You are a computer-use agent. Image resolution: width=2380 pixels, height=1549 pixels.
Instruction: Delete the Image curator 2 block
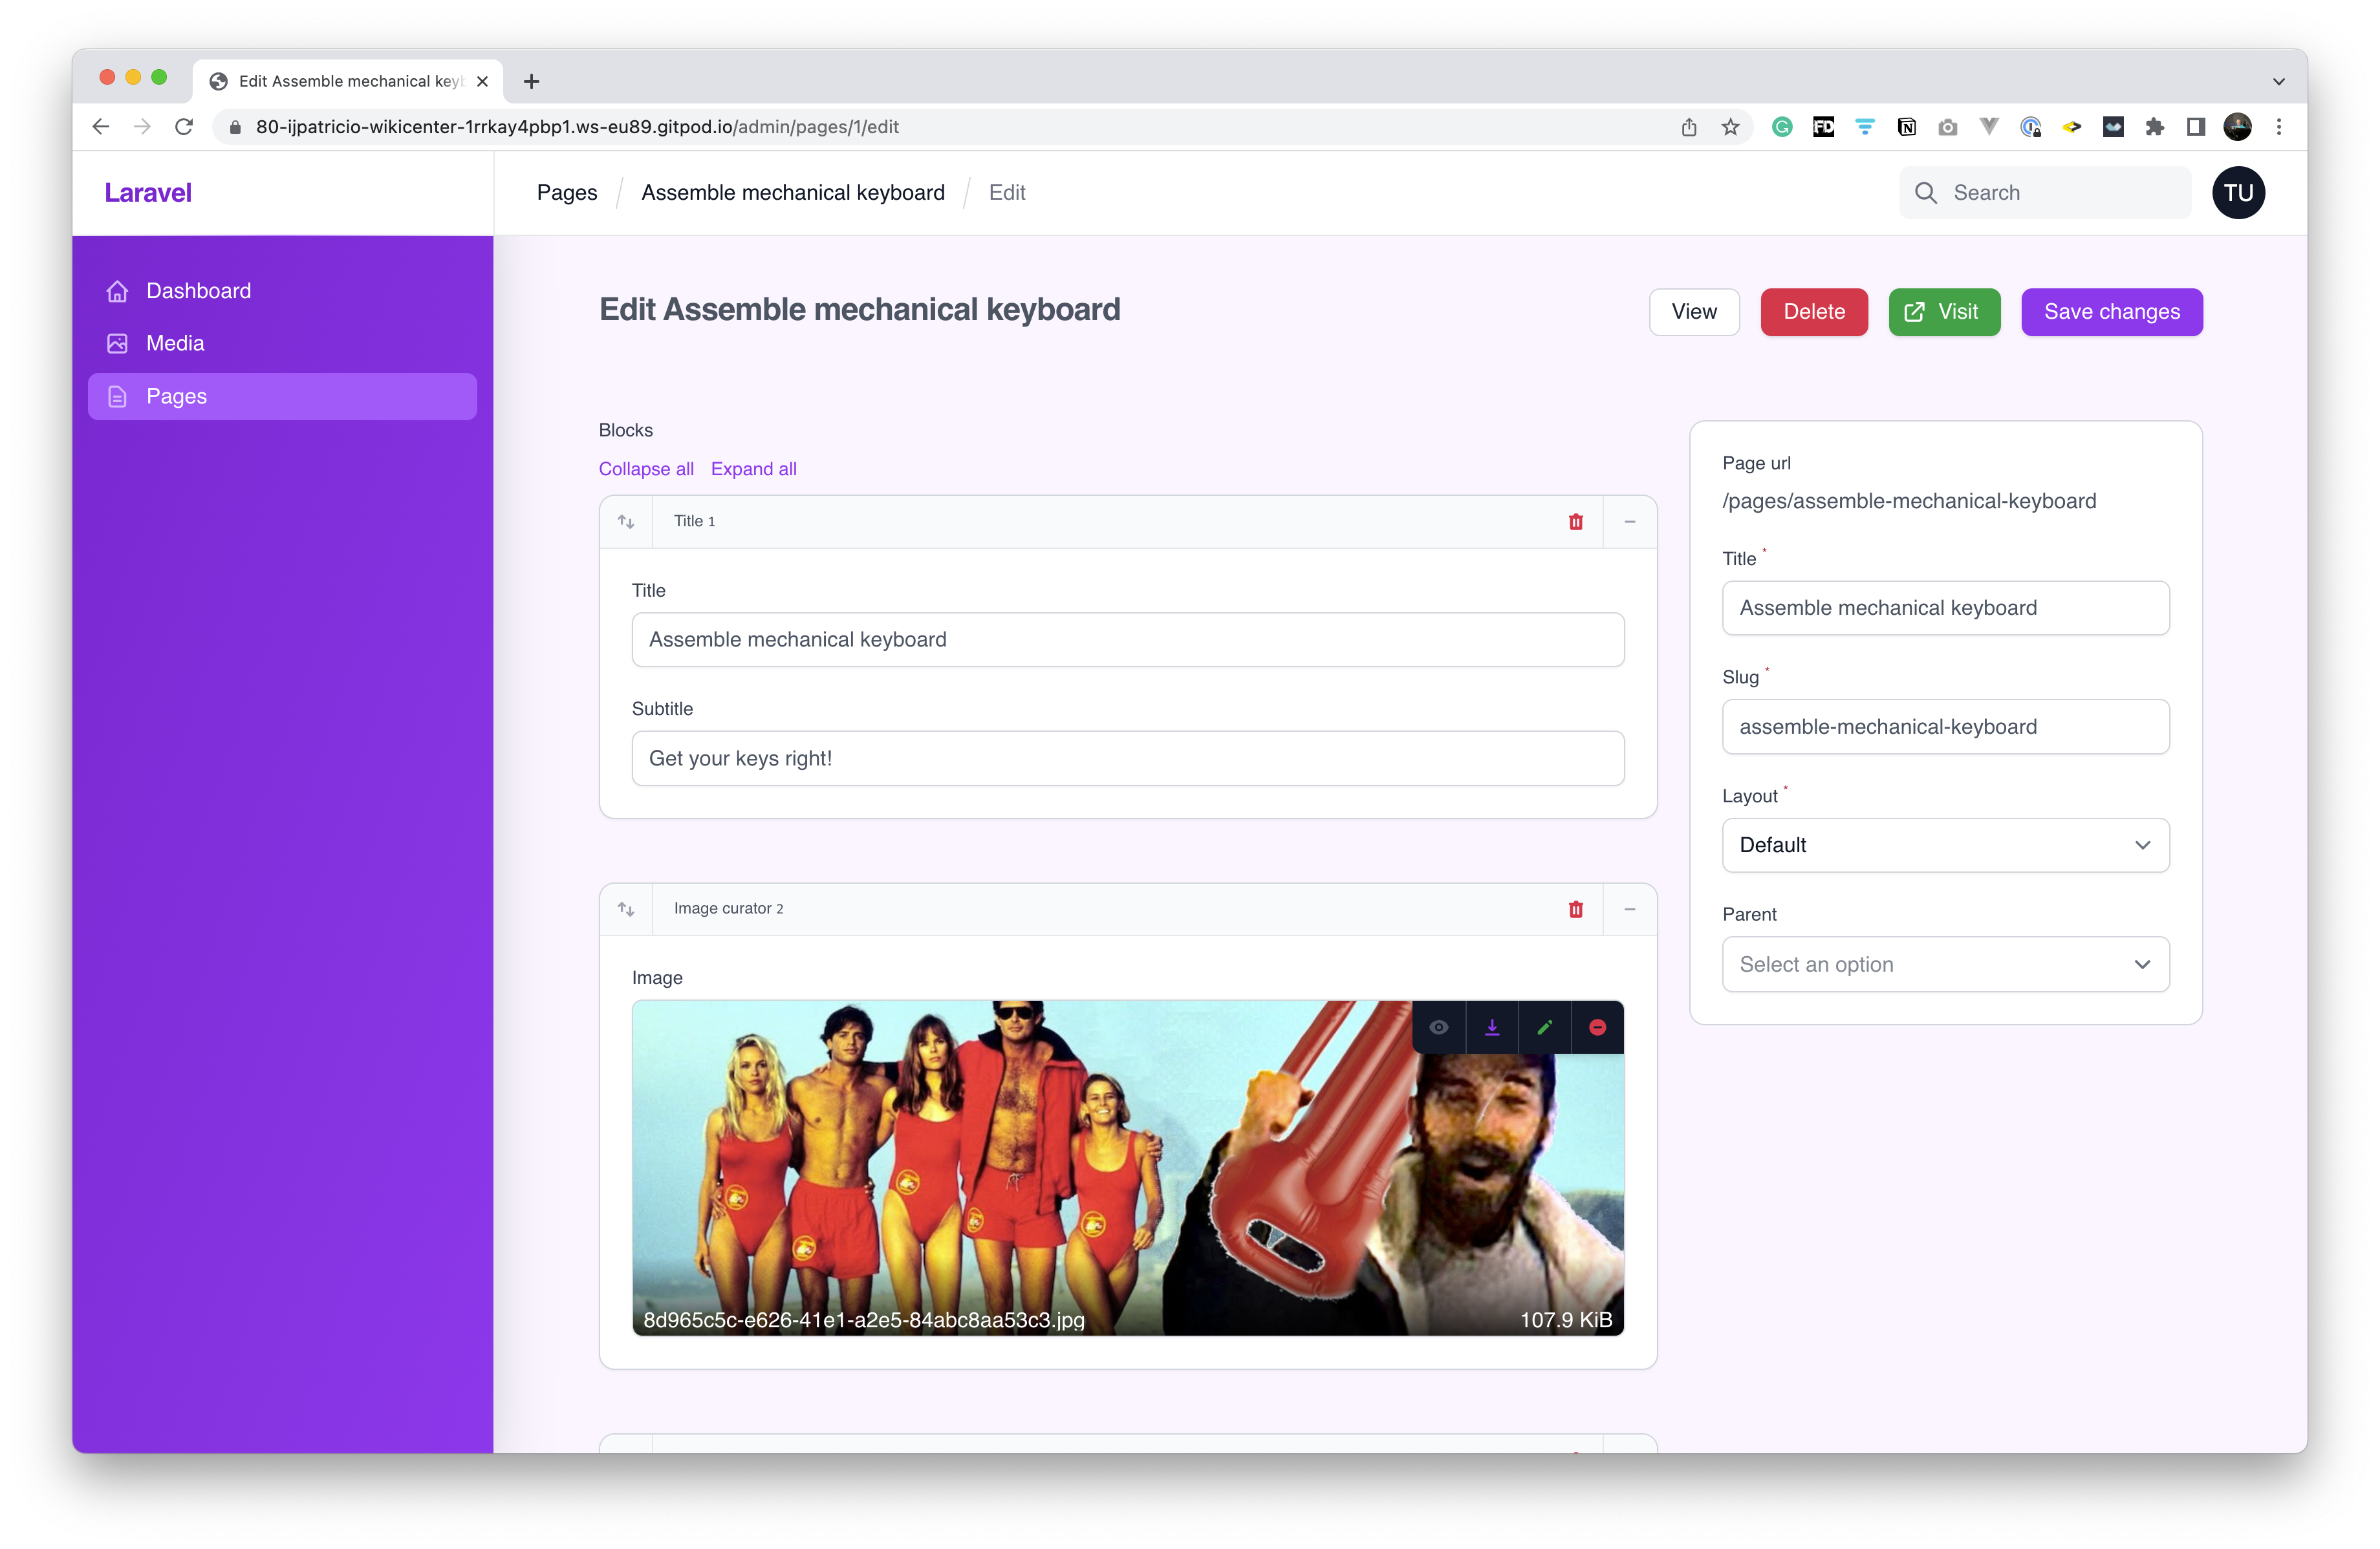tap(1576, 910)
